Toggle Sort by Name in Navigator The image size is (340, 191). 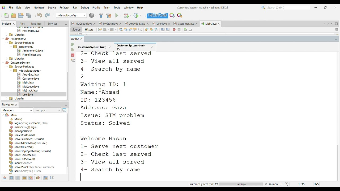point(45,178)
